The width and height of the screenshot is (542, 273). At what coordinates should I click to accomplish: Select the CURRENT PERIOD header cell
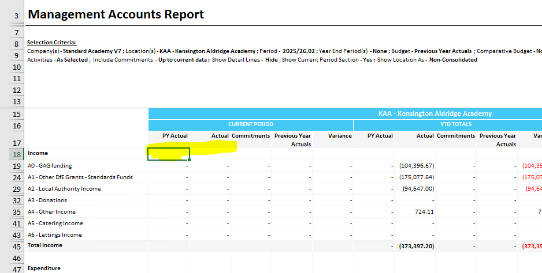click(x=251, y=124)
